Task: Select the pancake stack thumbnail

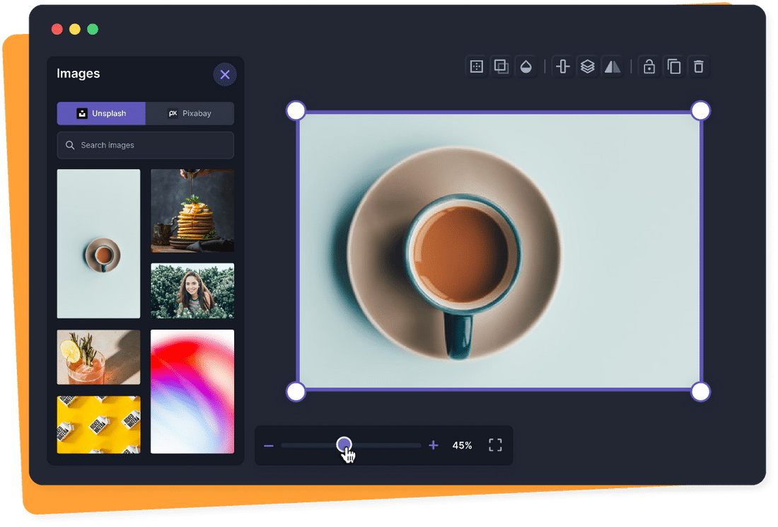Action: (x=192, y=210)
